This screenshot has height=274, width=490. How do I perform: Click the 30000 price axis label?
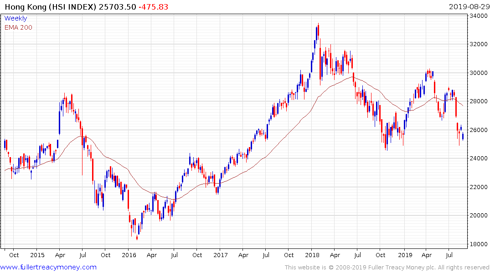[479, 73]
